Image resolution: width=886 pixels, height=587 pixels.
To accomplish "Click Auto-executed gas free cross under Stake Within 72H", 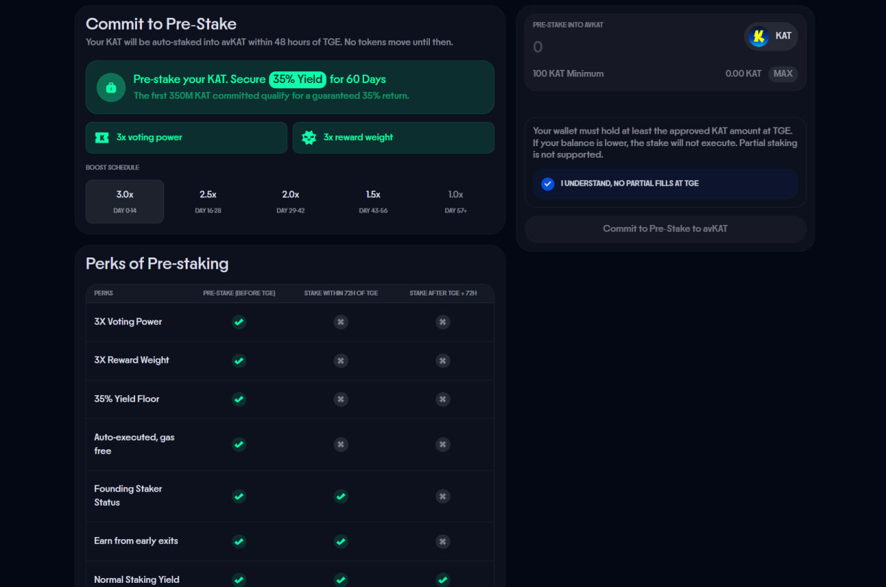I will point(341,444).
